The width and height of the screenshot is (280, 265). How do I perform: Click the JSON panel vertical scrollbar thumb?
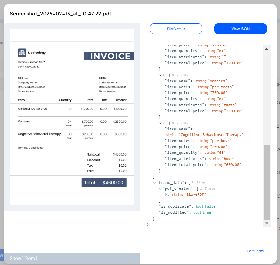pos(267,182)
